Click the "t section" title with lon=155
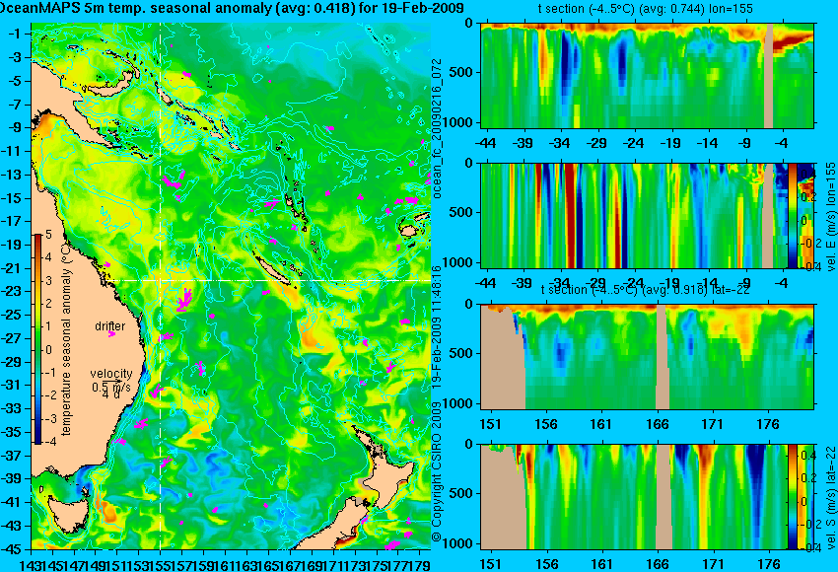 pos(646,9)
